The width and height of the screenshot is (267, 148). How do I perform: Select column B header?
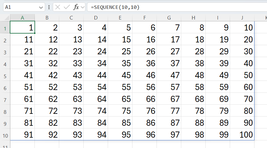coord(47,18)
